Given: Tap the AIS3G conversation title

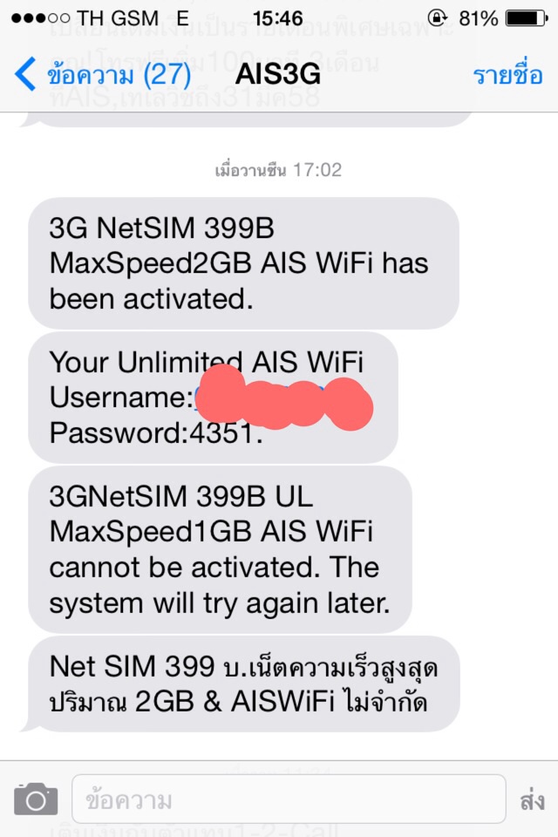Looking at the screenshot, I should point(277,73).
